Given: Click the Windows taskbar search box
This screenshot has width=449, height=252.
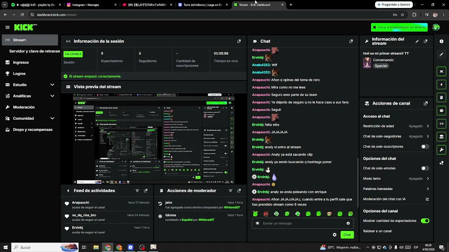Looking at the screenshot, I should coord(45,247).
